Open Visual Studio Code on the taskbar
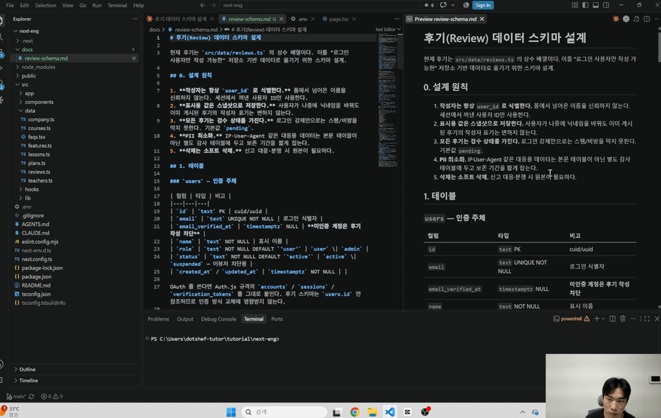This screenshot has width=661, height=418. pos(390,412)
